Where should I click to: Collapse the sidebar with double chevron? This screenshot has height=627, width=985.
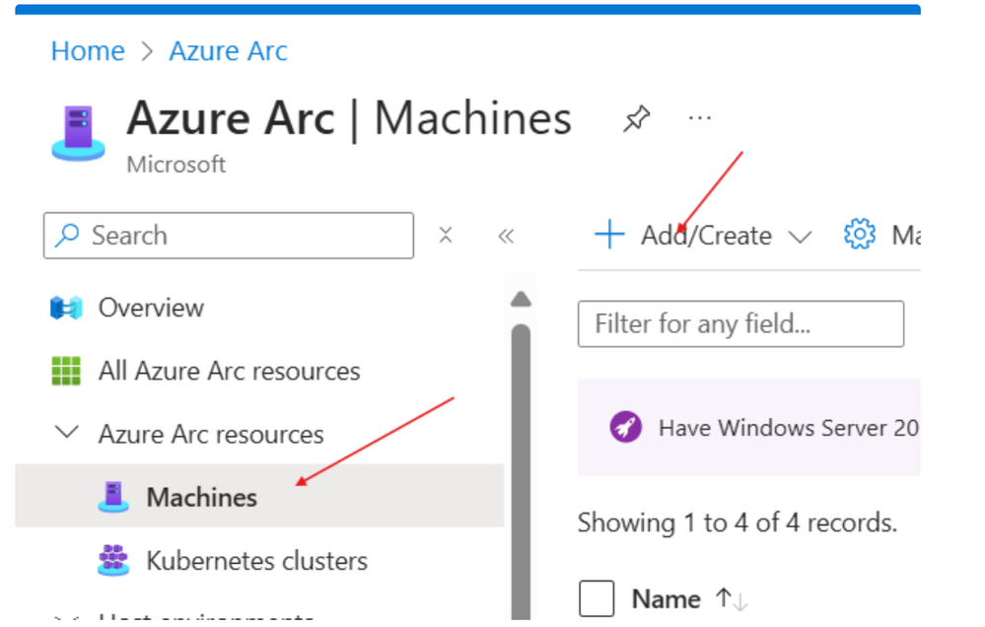coord(506,237)
